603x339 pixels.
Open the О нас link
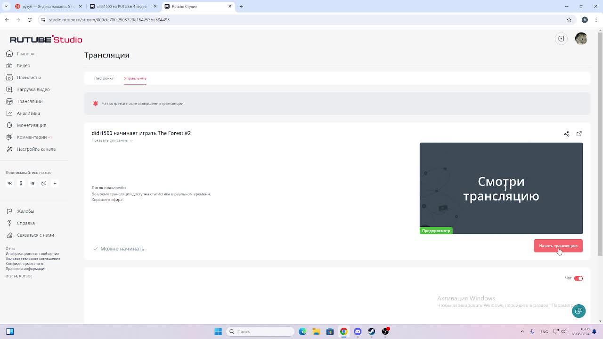tap(10, 249)
